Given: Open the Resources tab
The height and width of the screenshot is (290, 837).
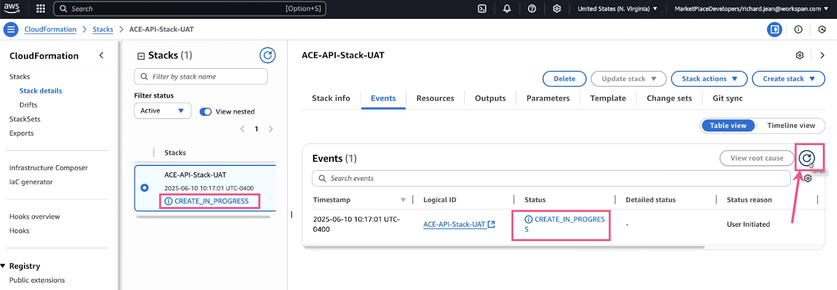Looking at the screenshot, I should (x=435, y=98).
